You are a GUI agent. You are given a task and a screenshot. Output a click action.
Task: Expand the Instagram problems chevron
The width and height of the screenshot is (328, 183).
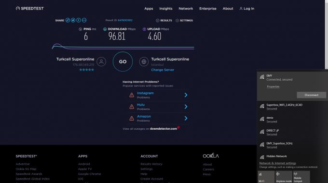[x=186, y=95]
